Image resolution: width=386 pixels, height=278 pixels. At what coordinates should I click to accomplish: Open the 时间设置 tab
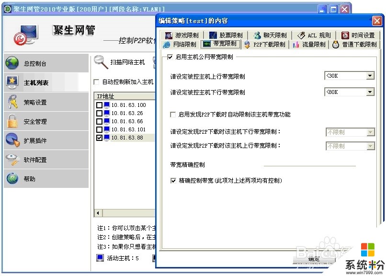tap(358, 35)
